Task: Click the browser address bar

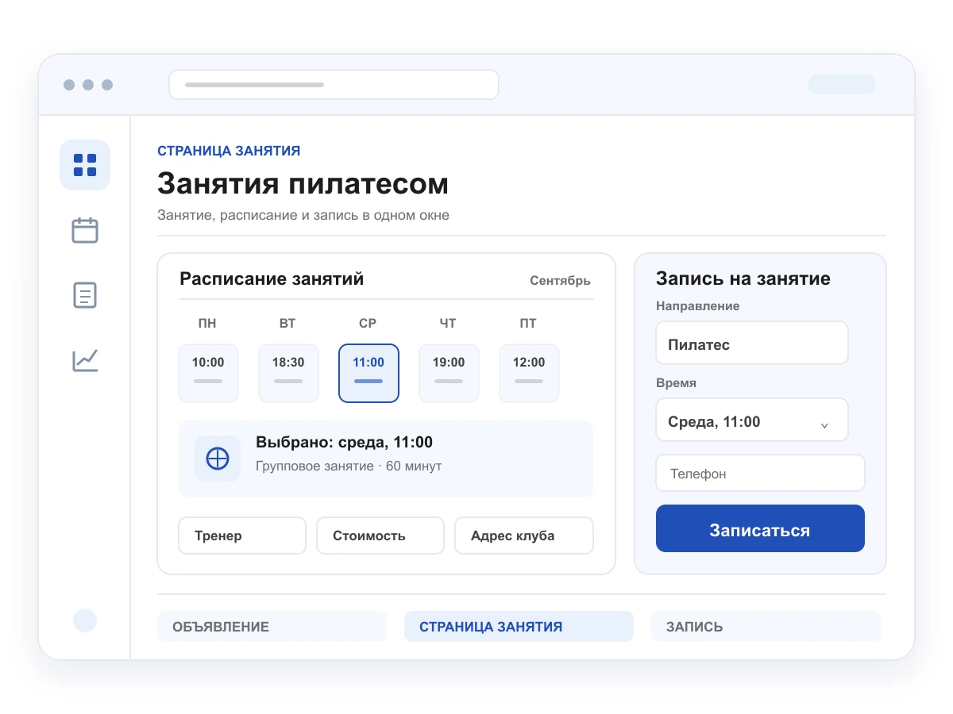Action: pyautogui.click(x=334, y=84)
